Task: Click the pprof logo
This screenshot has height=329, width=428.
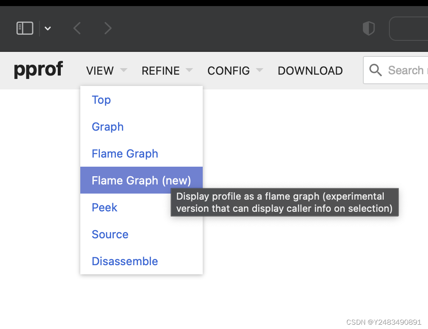Action: point(38,70)
